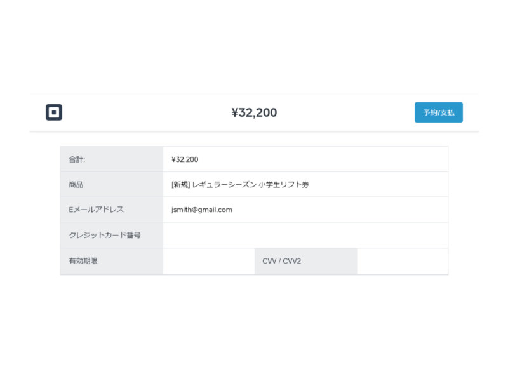The width and height of the screenshot is (508, 381).
Task: Click the Eメールアドレス label
Action: [97, 210]
